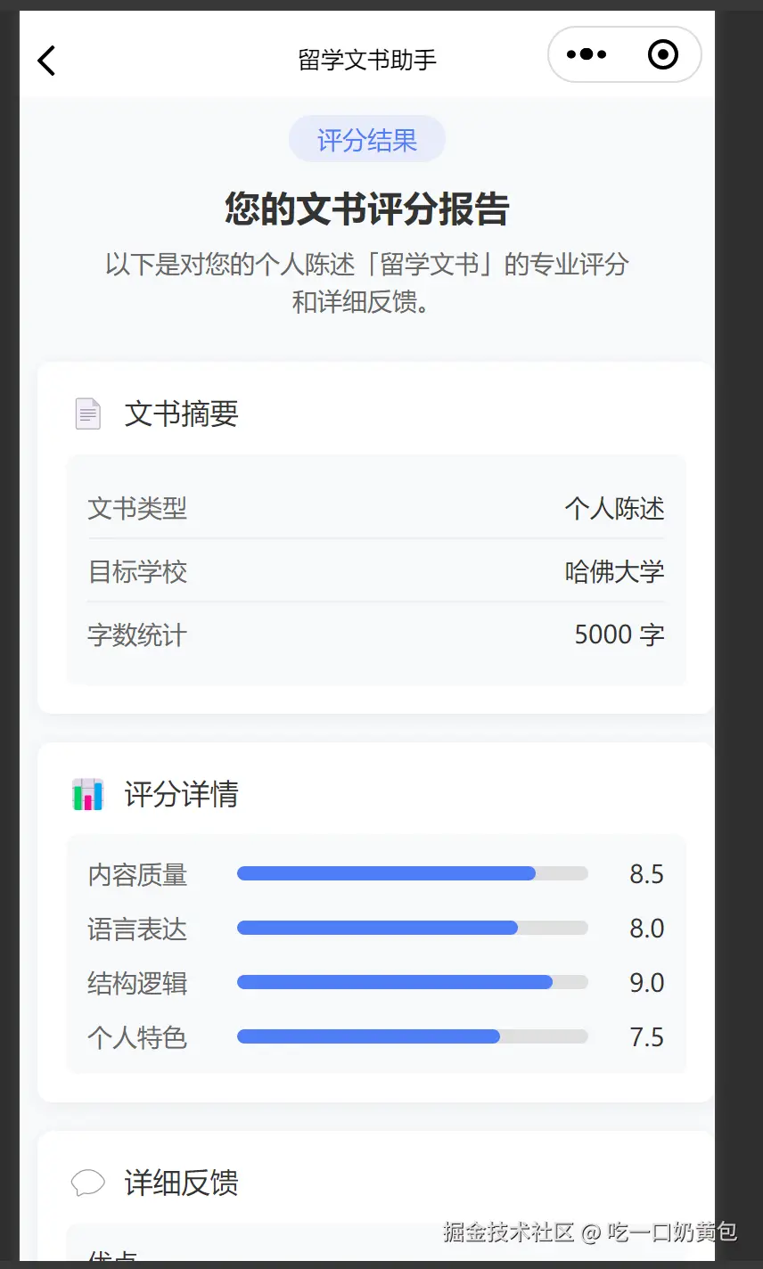Click the 留学文书助手 page title
The width and height of the screenshot is (763, 1269).
point(366,60)
